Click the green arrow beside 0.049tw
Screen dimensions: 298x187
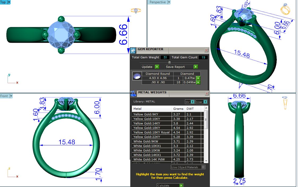198,82
